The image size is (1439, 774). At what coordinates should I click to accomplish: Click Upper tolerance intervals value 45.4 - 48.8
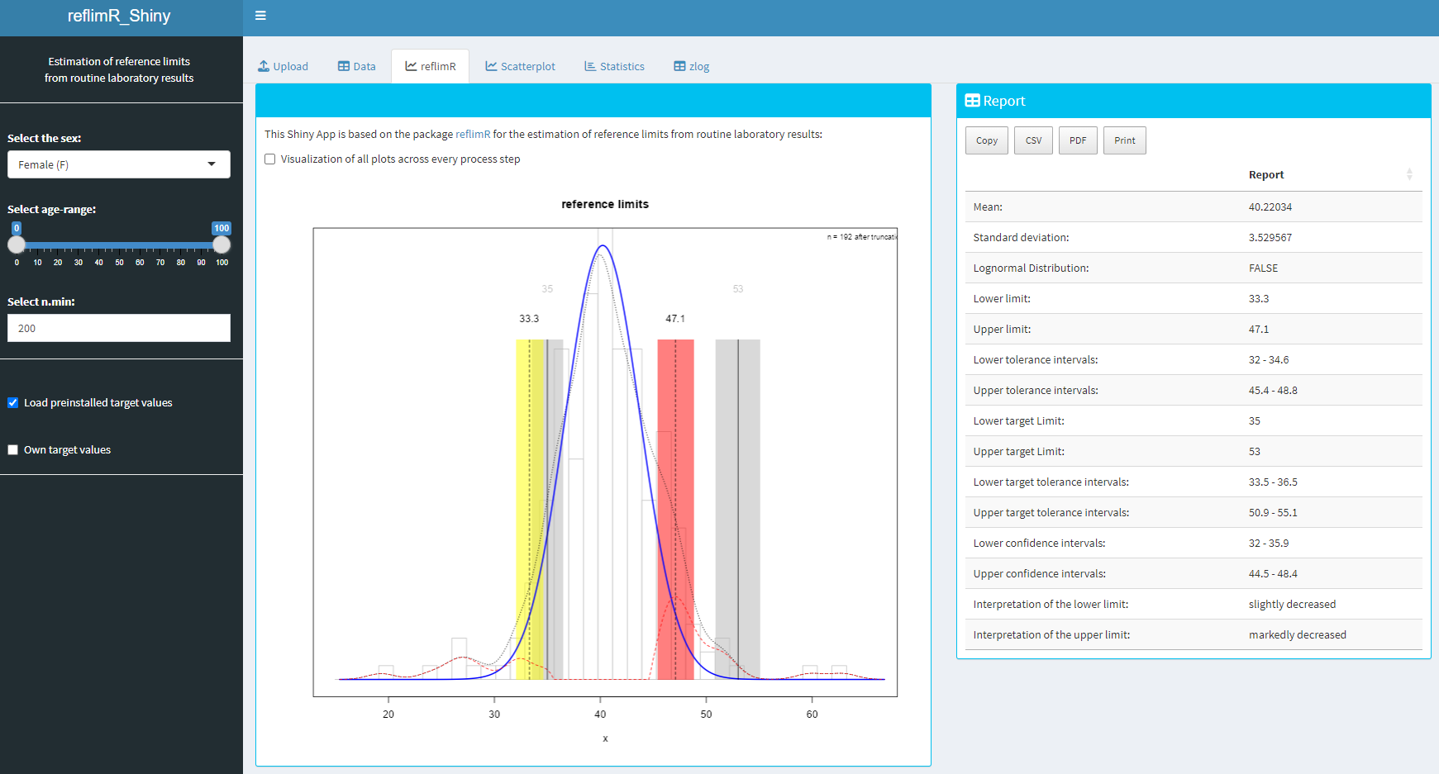point(1273,391)
